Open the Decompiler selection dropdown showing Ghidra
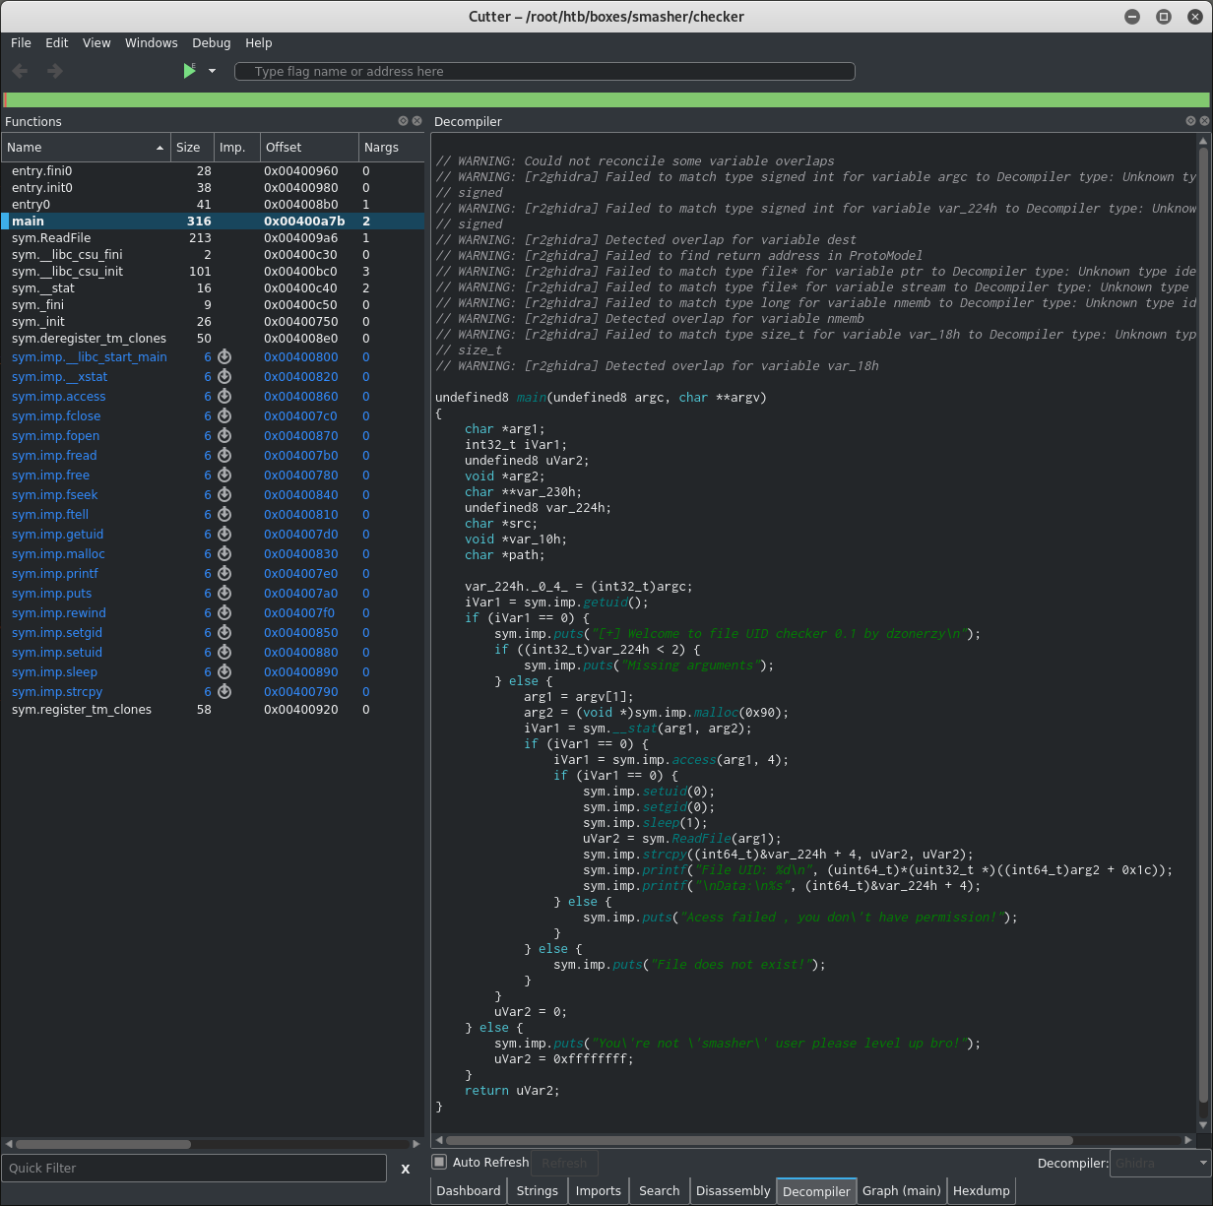The height and width of the screenshot is (1206, 1213). [1160, 1163]
